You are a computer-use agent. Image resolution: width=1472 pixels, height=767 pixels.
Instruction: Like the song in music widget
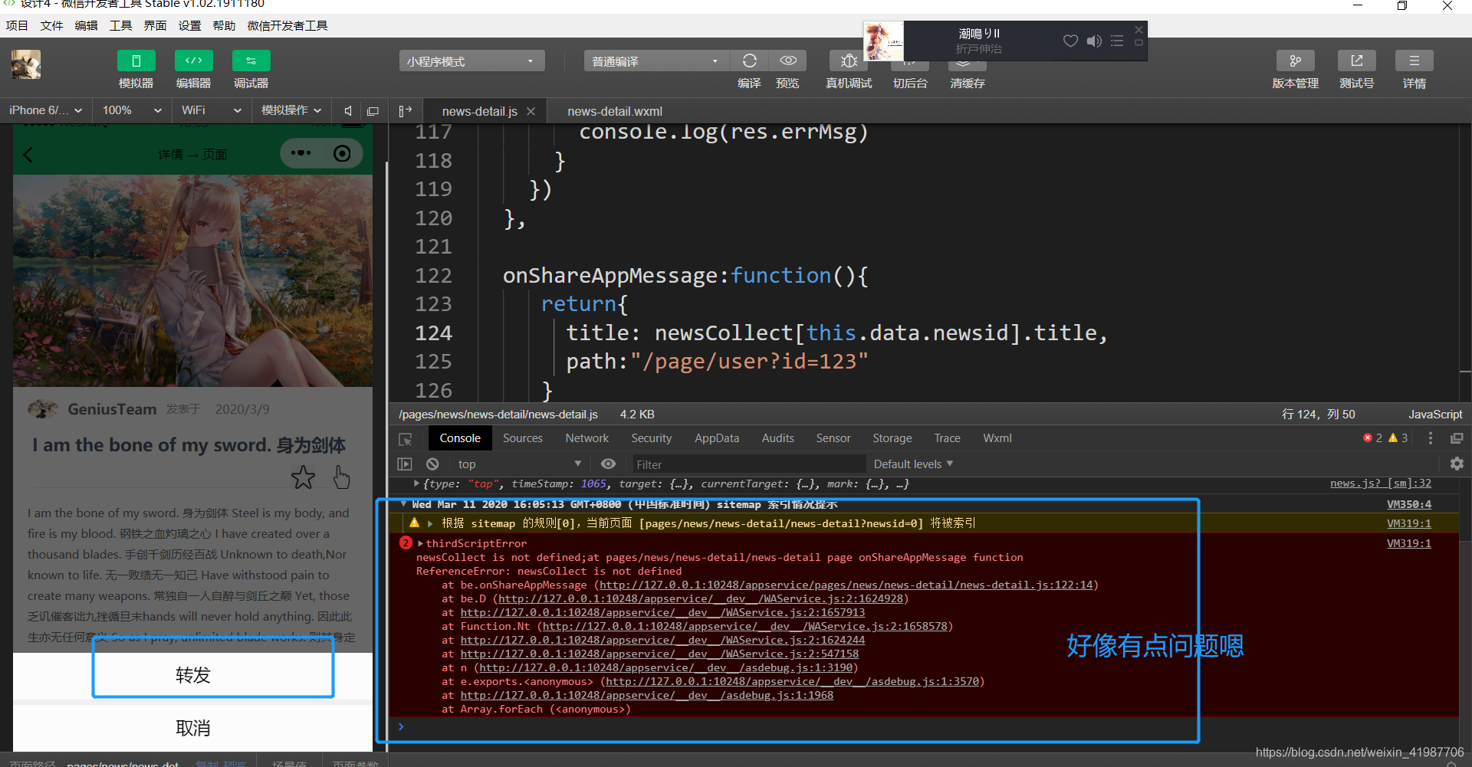click(x=1070, y=41)
